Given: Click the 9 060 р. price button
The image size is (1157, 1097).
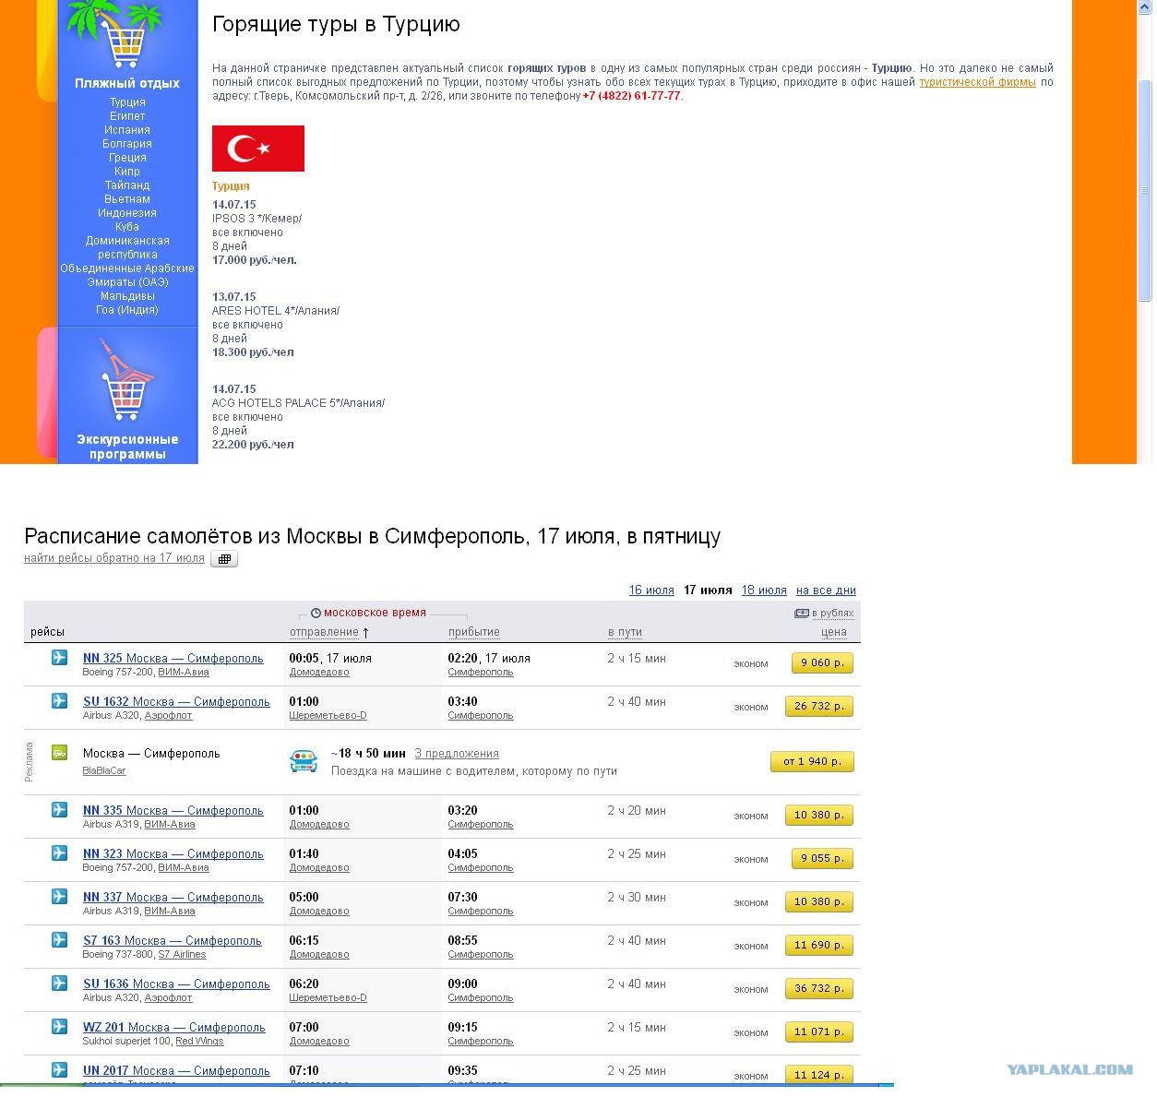Looking at the screenshot, I should point(822,662).
